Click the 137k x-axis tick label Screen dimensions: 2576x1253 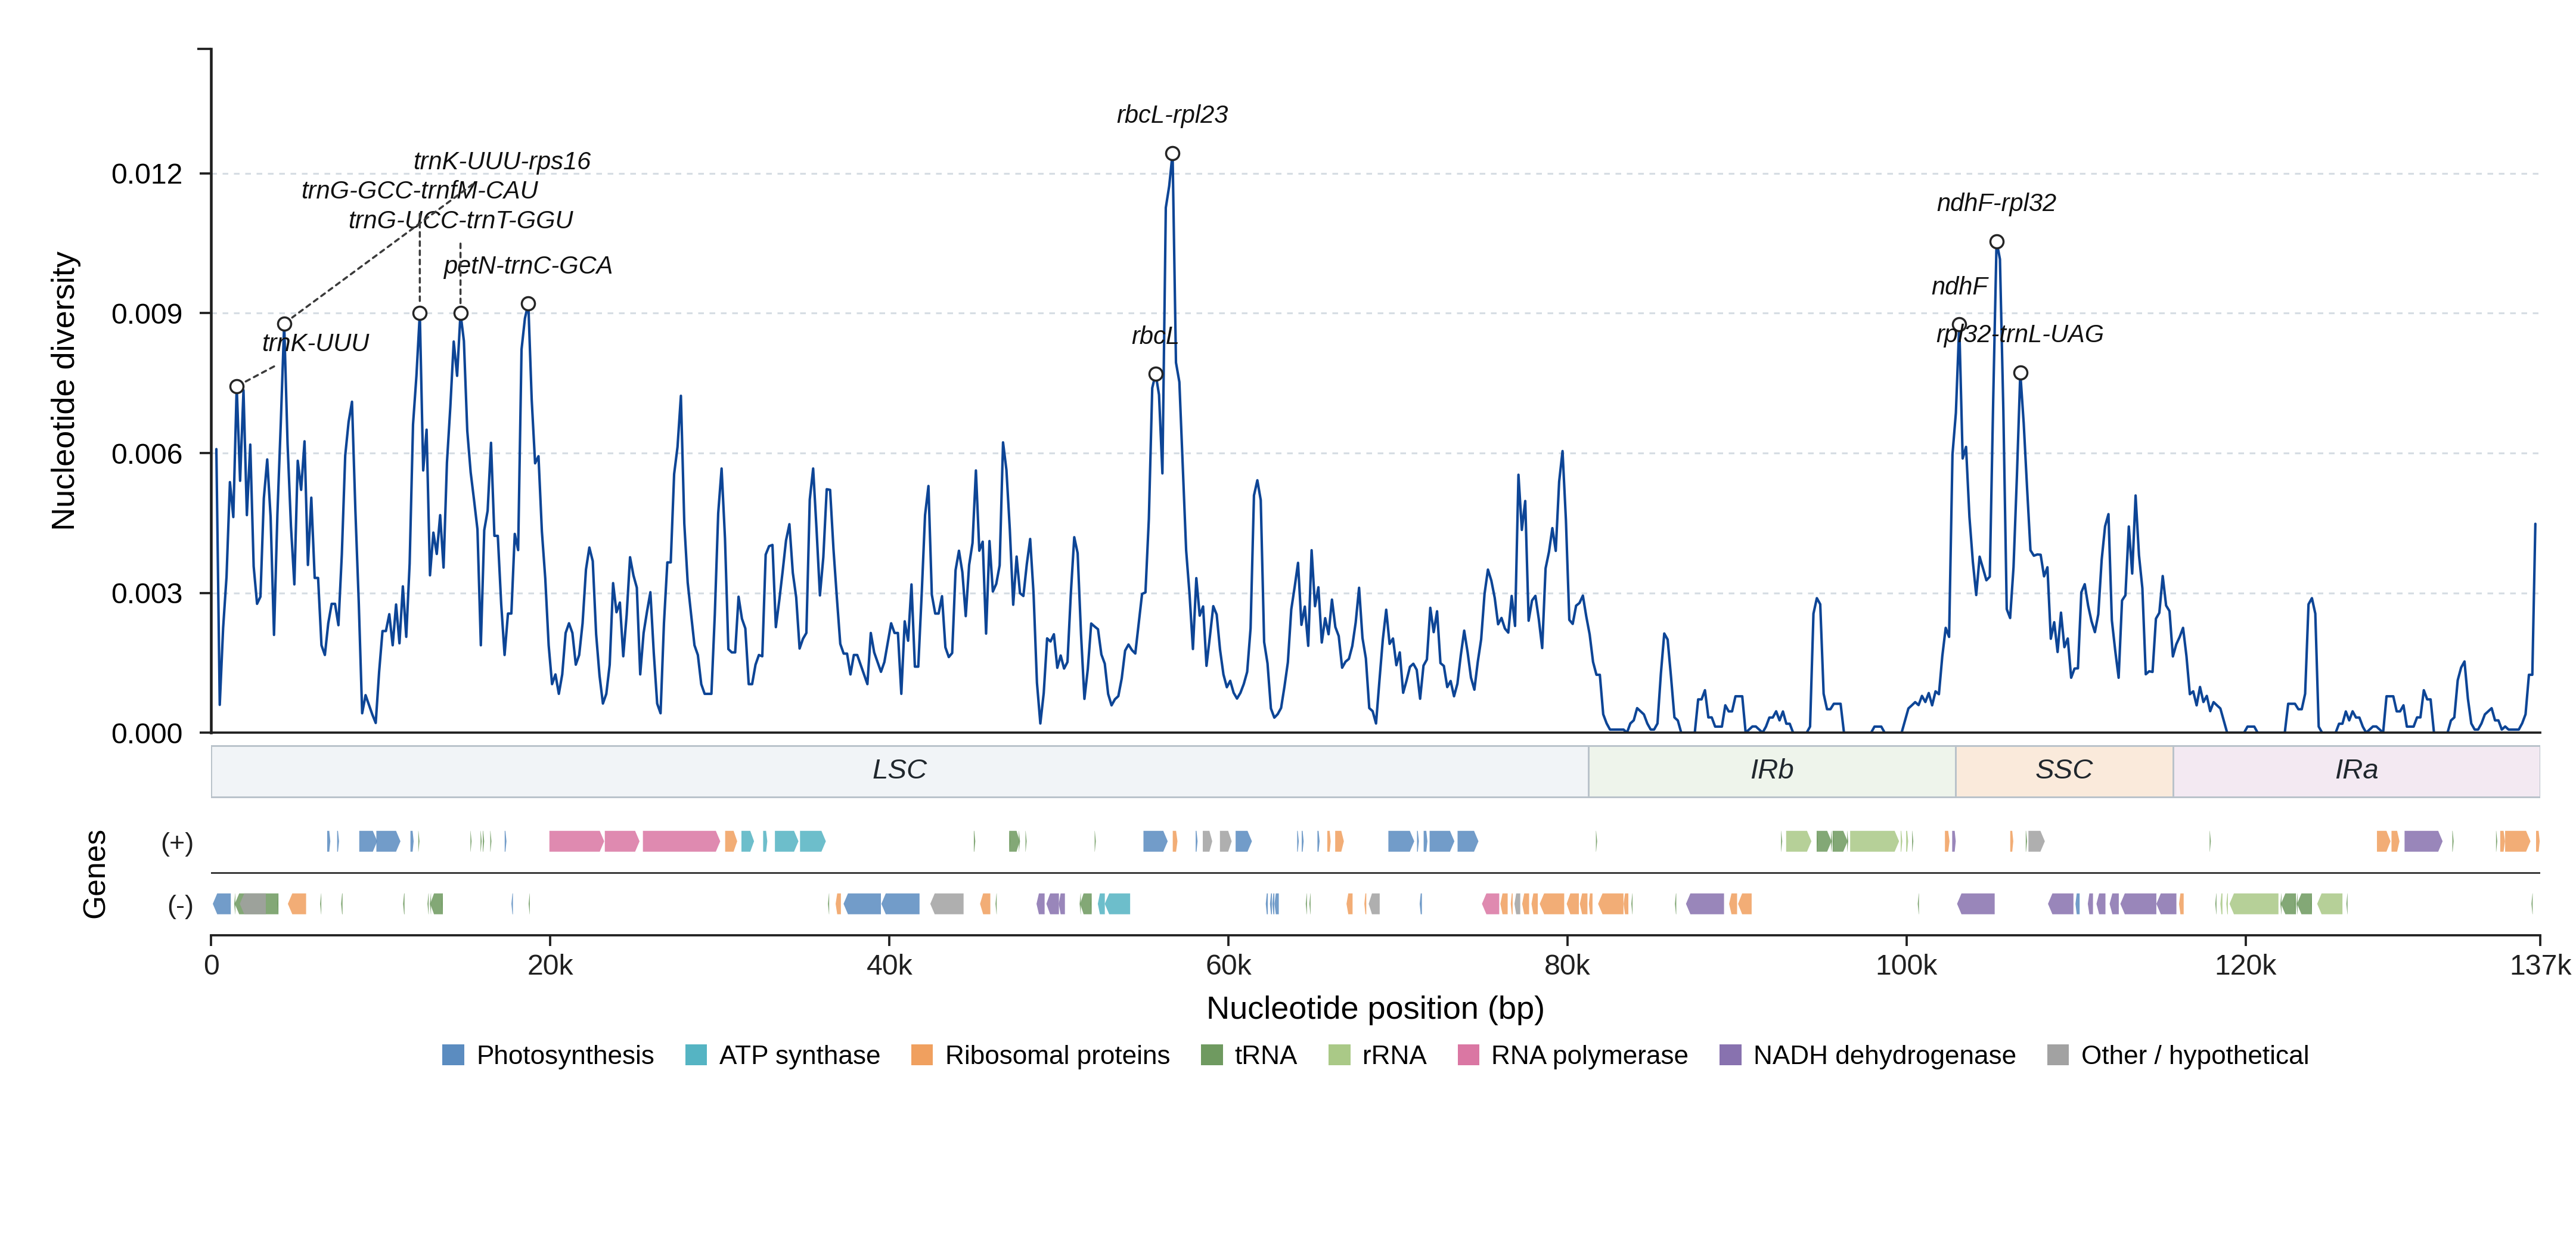[2539, 966]
